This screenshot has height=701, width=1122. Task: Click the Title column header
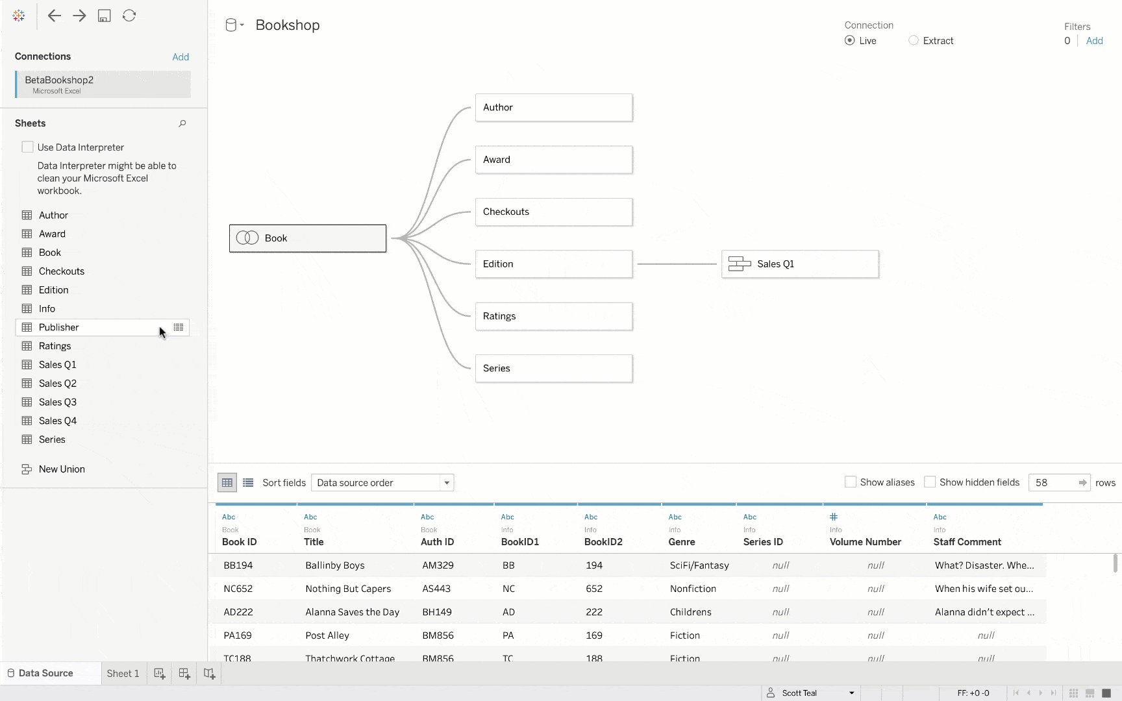(314, 542)
